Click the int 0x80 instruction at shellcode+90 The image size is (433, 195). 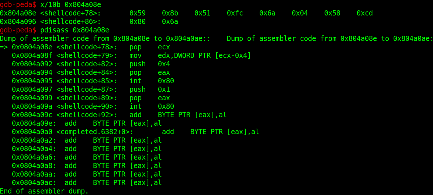(152, 107)
